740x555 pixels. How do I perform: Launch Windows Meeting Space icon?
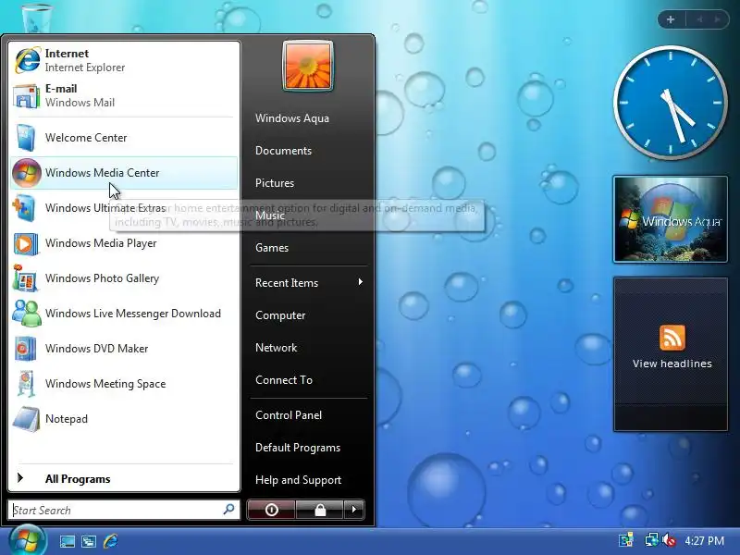click(x=27, y=383)
